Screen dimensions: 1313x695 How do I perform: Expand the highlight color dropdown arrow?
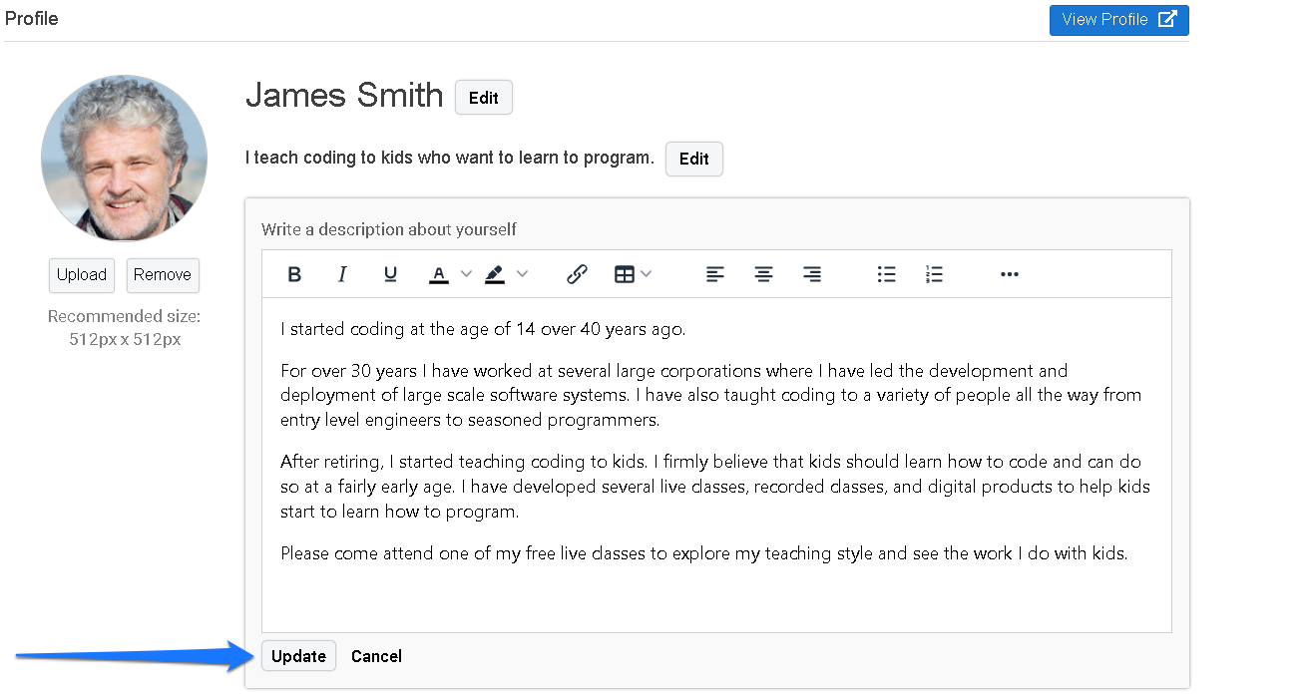point(522,274)
